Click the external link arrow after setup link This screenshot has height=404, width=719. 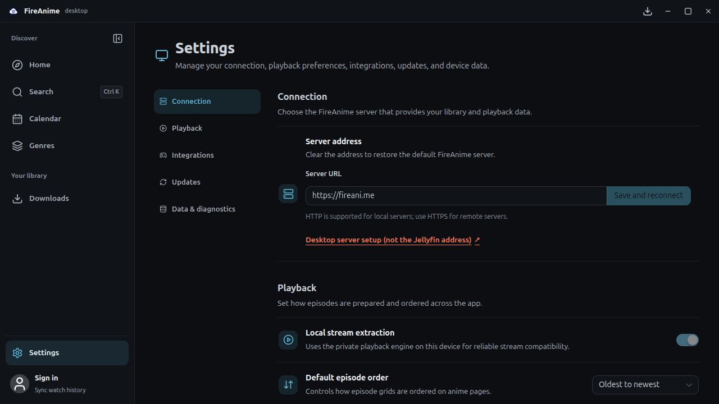point(477,240)
